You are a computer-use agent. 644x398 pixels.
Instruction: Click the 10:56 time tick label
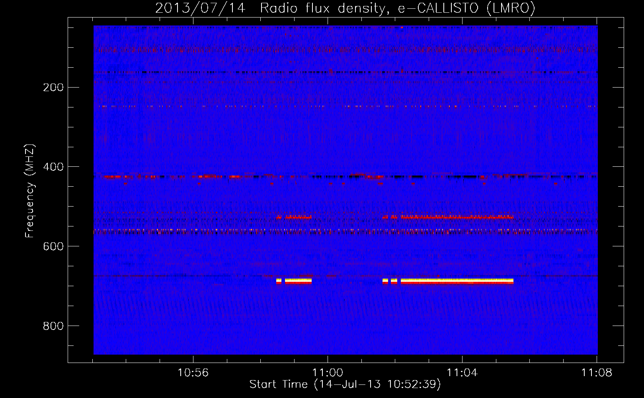tap(193, 373)
